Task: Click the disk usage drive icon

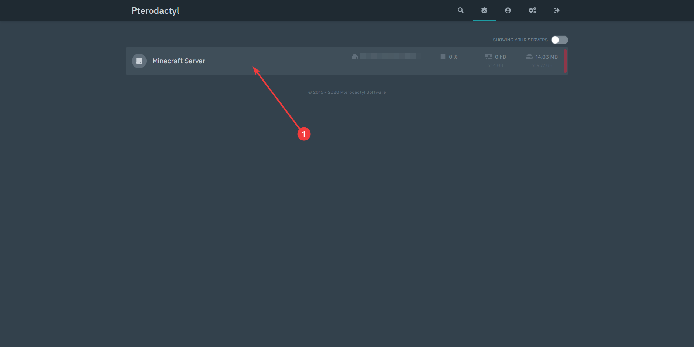Action: [529, 57]
